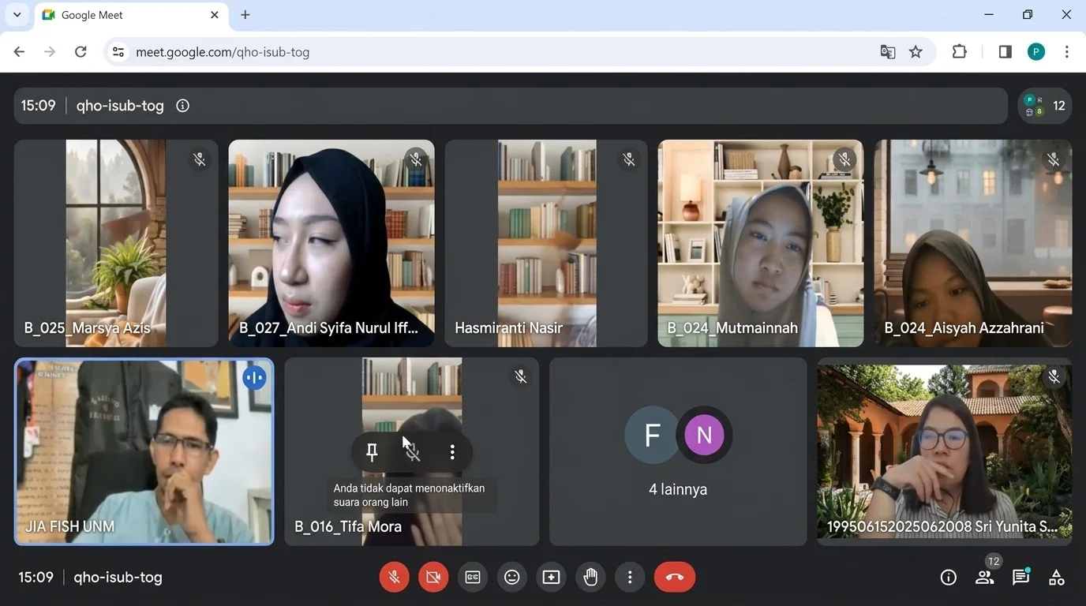Click the muted mic indicator on Andi Syifa
The image size is (1086, 606).
(x=415, y=159)
